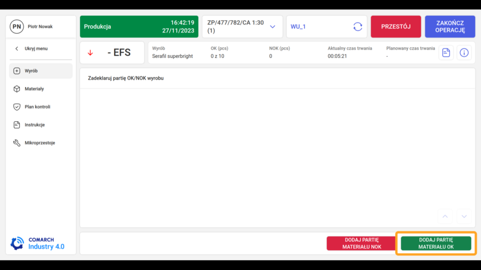Click DODAJ PARTIĘ MATERIAŁU NOK button
This screenshot has width=481, height=270.
[x=362, y=243]
